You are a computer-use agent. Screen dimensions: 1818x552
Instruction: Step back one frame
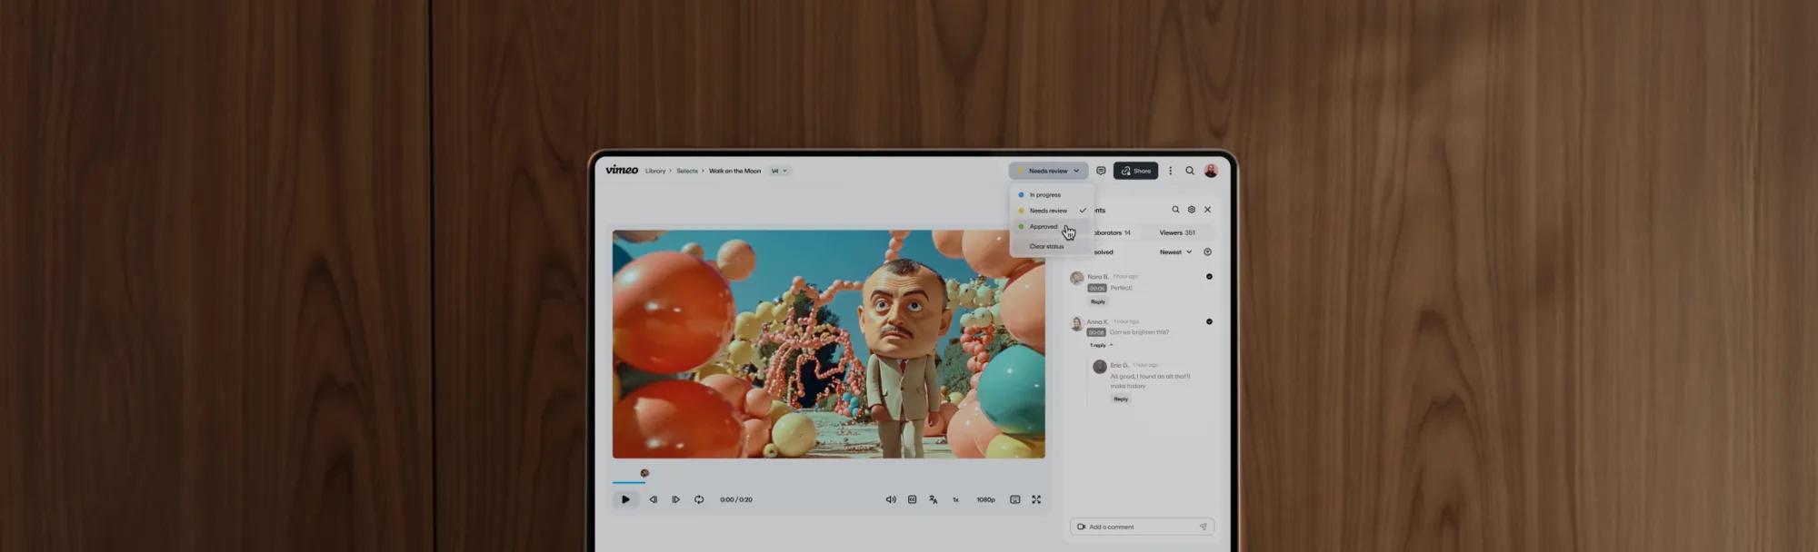pyautogui.click(x=653, y=499)
